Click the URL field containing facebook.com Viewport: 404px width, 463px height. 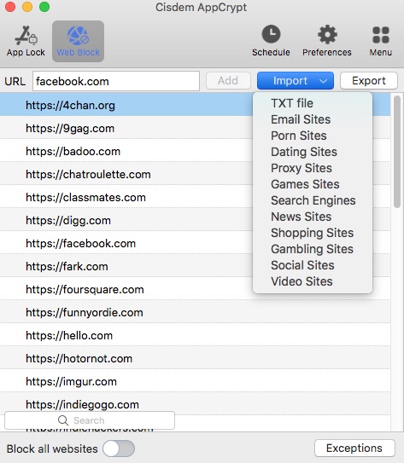pos(116,81)
